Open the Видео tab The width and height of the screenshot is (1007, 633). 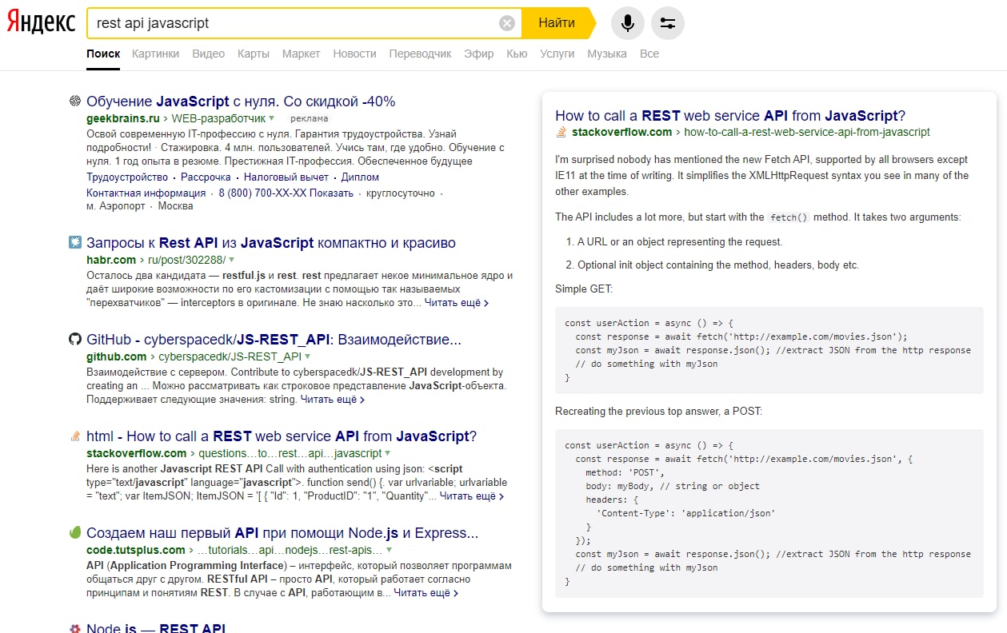(x=208, y=54)
